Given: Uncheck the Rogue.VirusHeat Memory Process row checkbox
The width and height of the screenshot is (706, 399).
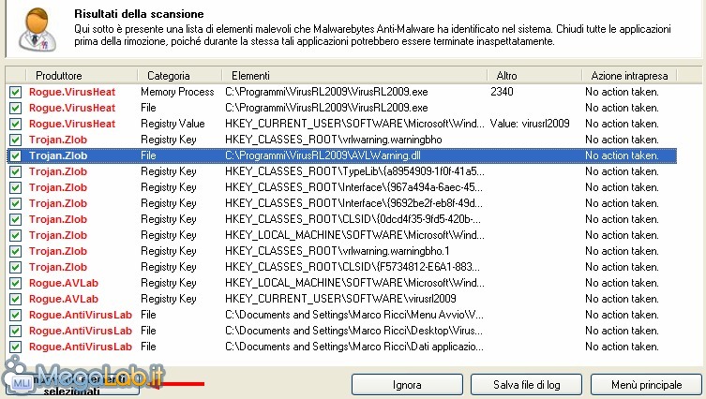Looking at the screenshot, I should (15, 92).
